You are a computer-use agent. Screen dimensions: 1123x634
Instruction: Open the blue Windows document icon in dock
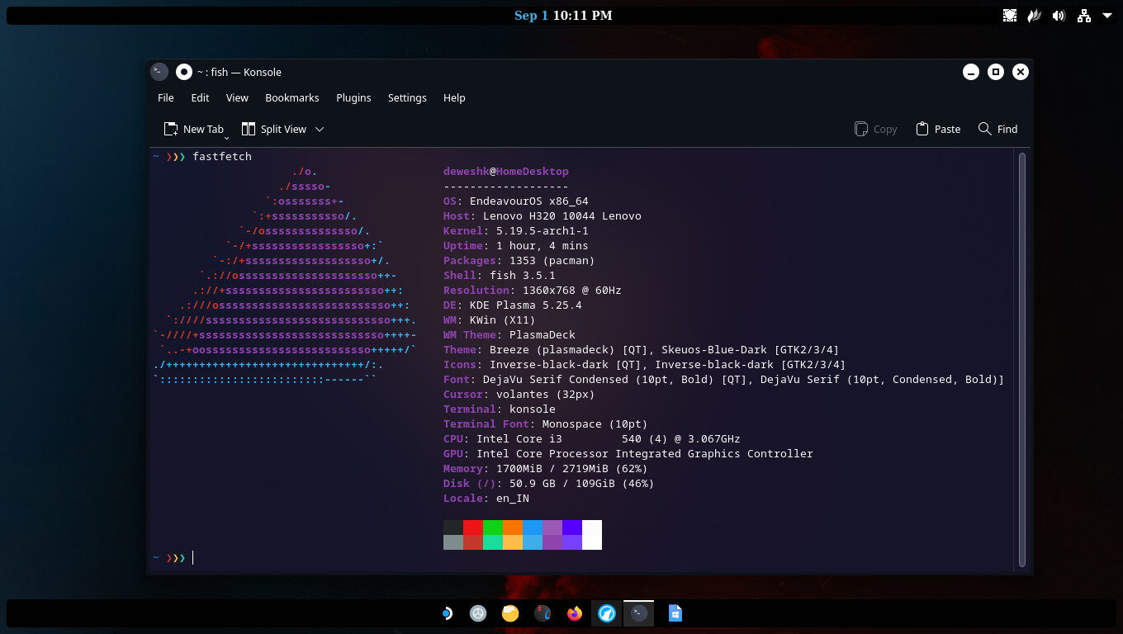(x=675, y=613)
